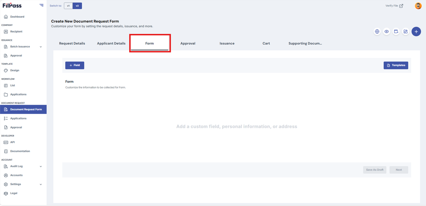Open the Workflow List via its icon
The width and height of the screenshot is (426, 206).
[6, 85]
